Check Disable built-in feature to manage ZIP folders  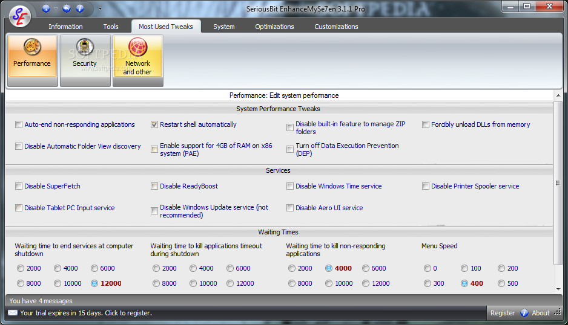coord(290,127)
